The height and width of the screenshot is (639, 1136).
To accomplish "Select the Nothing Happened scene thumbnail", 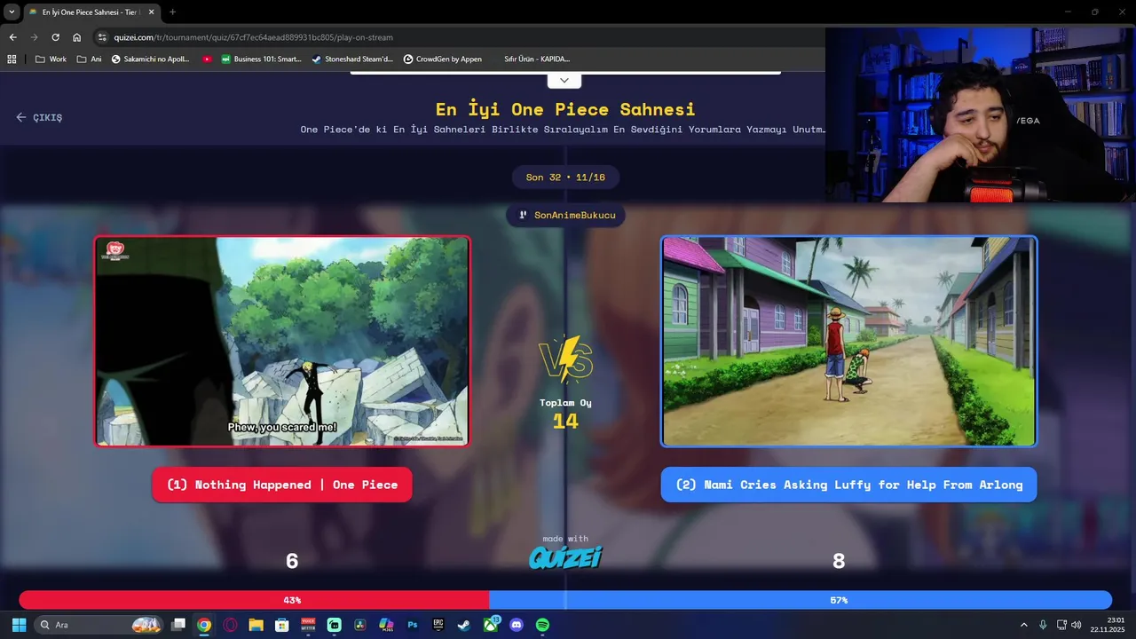I will click(282, 341).
